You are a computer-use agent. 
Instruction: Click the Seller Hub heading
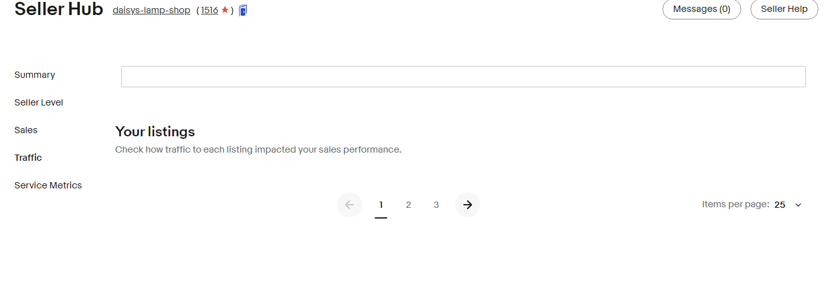[58, 9]
